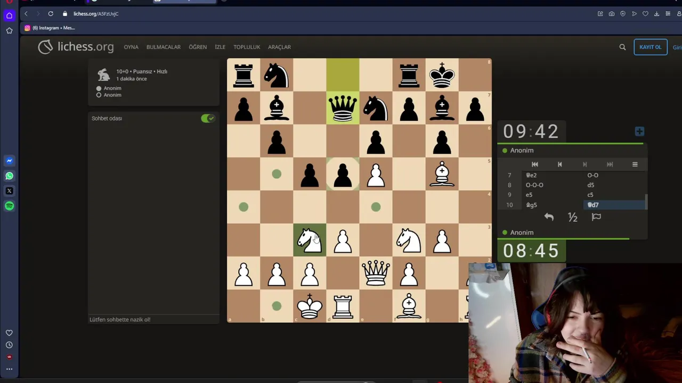This screenshot has height=383, width=682.
Task: Open Spotify in the browser sidebar
Action: [9, 206]
